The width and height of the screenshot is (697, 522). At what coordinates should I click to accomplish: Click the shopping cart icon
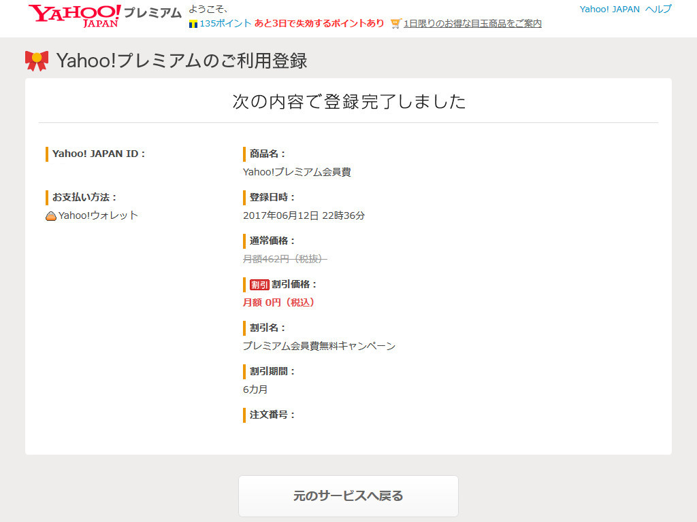(395, 24)
